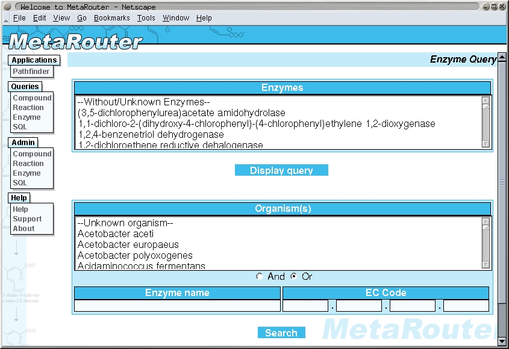The height and width of the screenshot is (349, 509).
Task: Open the Window menu
Action: point(176,18)
